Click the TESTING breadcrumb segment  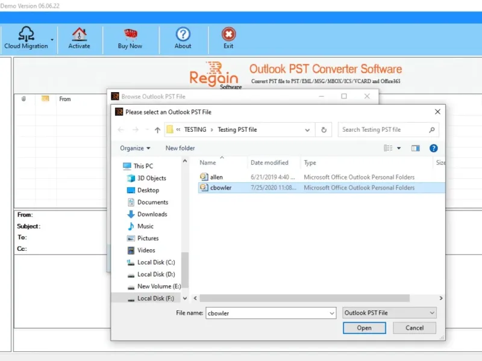pyautogui.click(x=195, y=129)
